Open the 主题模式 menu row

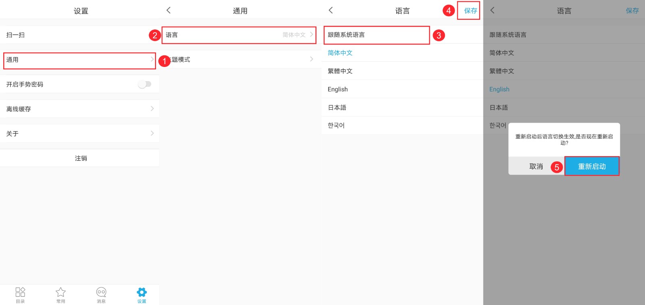point(241,59)
